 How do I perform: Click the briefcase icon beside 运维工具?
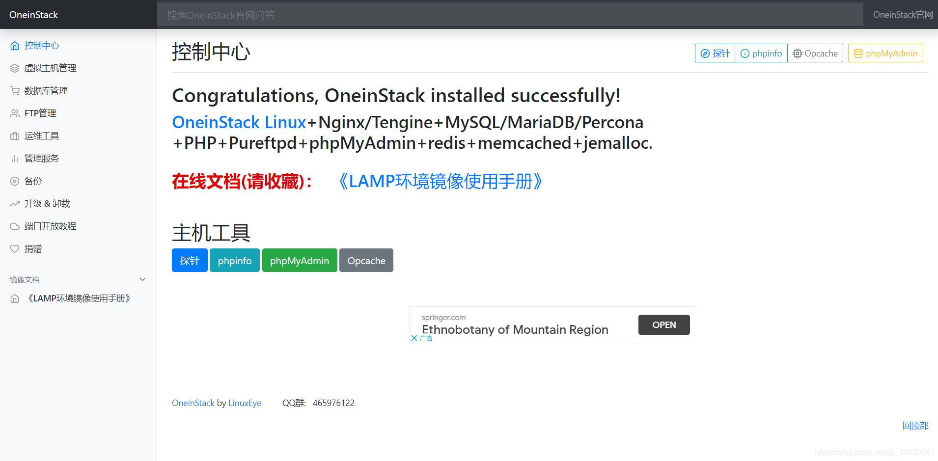click(x=15, y=136)
